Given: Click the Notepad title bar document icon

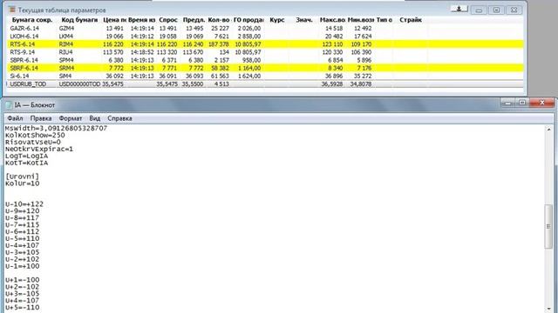Looking at the screenshot, I should pos(9,105).
